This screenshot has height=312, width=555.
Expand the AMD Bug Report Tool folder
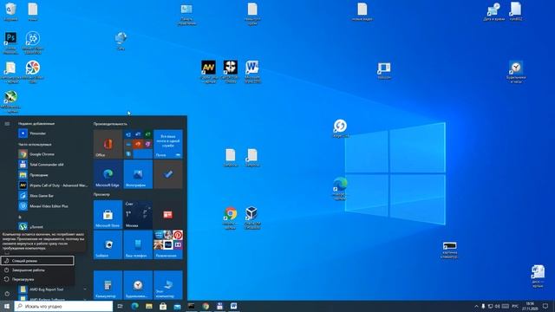(53, 289)
